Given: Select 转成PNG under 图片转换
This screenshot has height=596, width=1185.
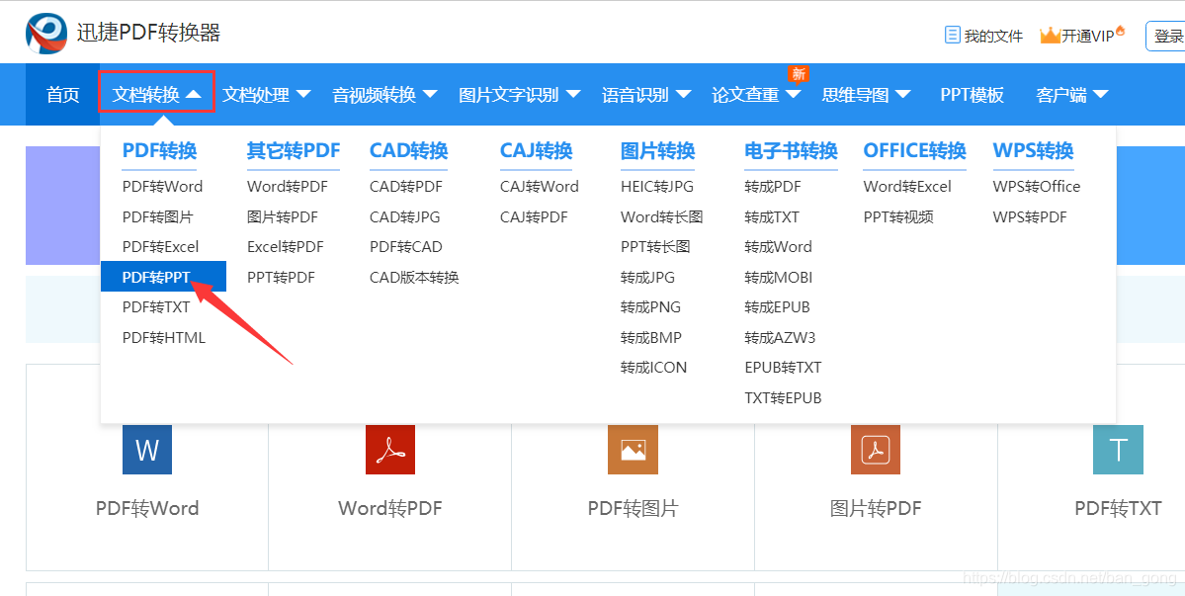Looking at the screenshot, I should pyautogui.click(x=650, y=307).
